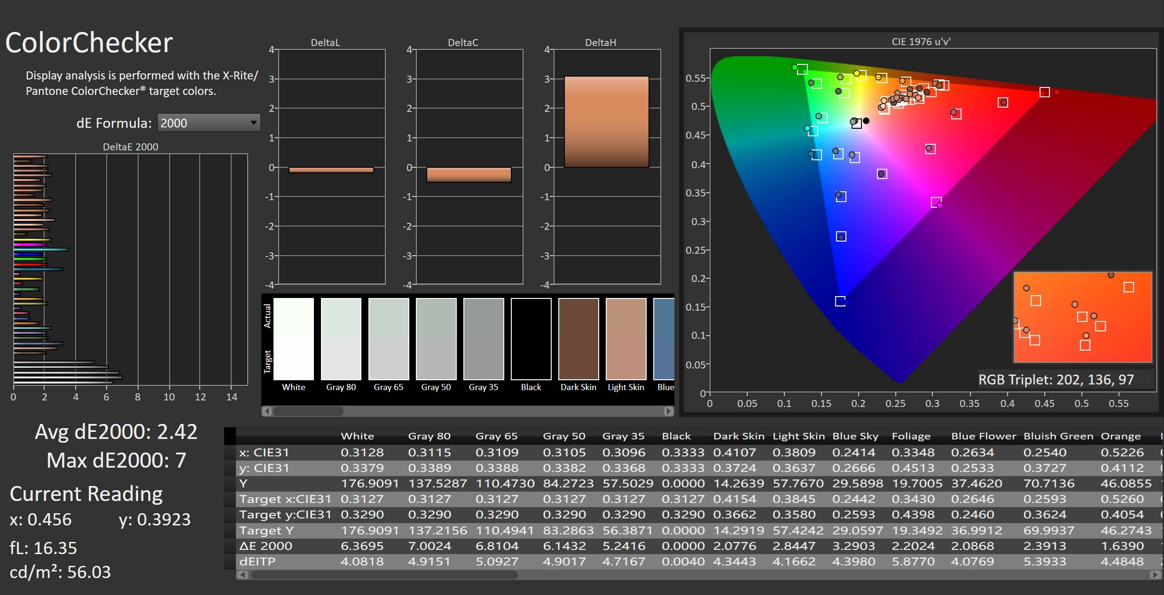1164x595 pixels.
Task: Click the Gray 50 swatch
Action: click(436, 338)
